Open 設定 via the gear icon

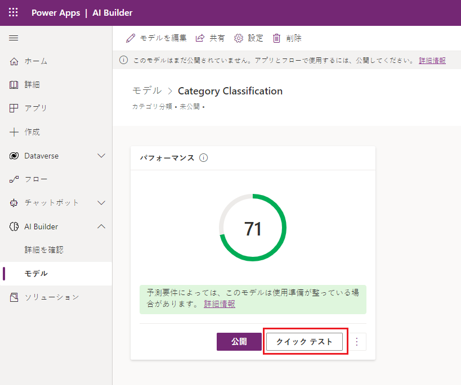tap(239, 38)
